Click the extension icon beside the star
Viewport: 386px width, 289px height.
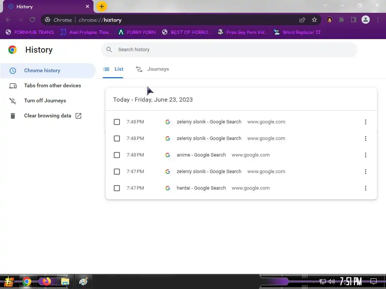pos(329,20)
